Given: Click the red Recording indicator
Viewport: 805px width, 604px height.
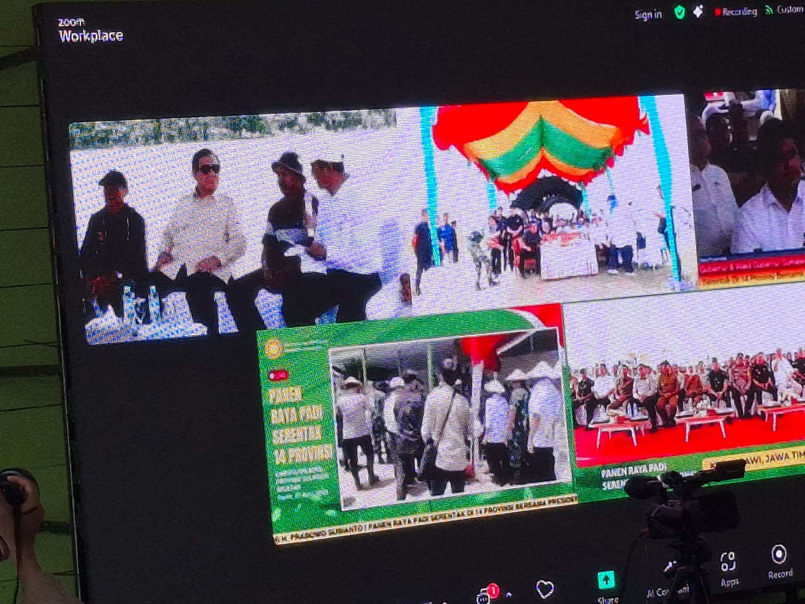Looking at the screenshot, I should click(x=735, y=11).
